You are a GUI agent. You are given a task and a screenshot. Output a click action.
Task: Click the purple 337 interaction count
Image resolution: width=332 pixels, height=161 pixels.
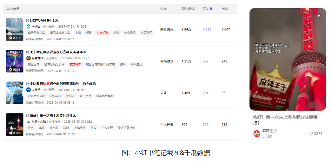click(206, 61)
